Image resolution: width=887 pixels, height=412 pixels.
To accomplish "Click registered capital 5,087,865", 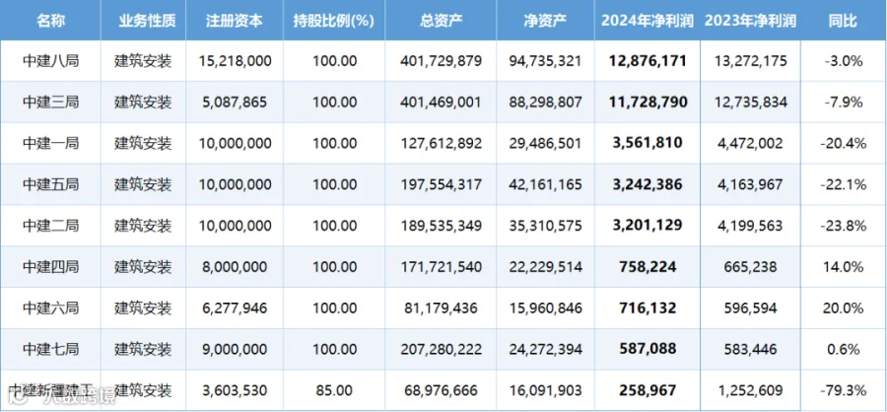I will click(235, 102).
